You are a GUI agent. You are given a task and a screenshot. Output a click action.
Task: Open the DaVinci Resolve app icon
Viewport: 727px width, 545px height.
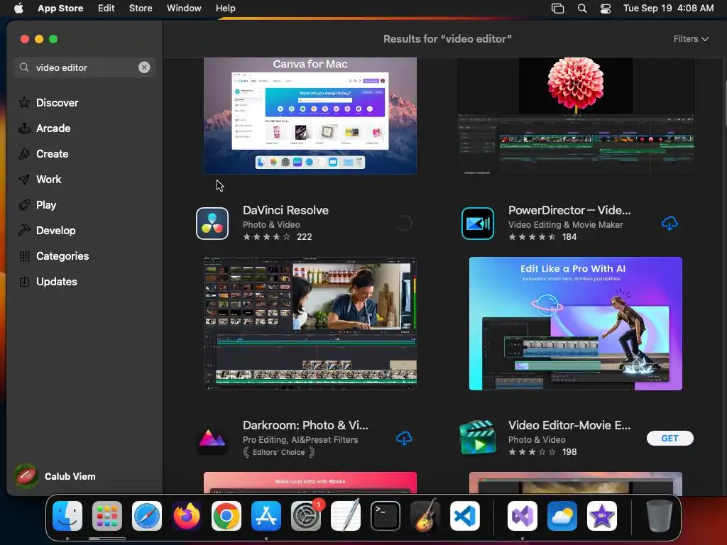pyautogui.click(x=212, y=224)
